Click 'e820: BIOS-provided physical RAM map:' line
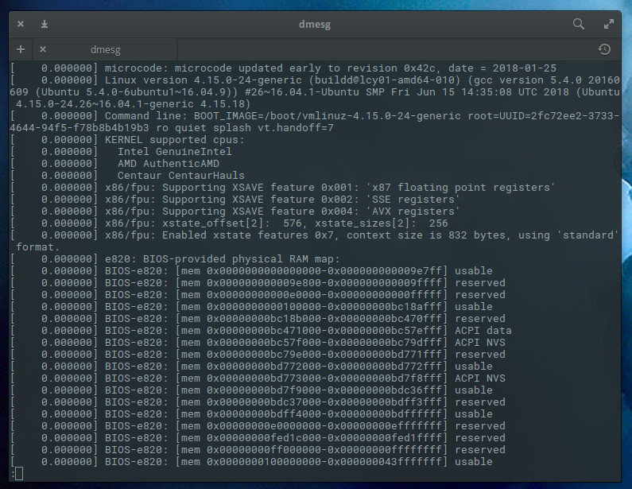 tap(176, 258)
